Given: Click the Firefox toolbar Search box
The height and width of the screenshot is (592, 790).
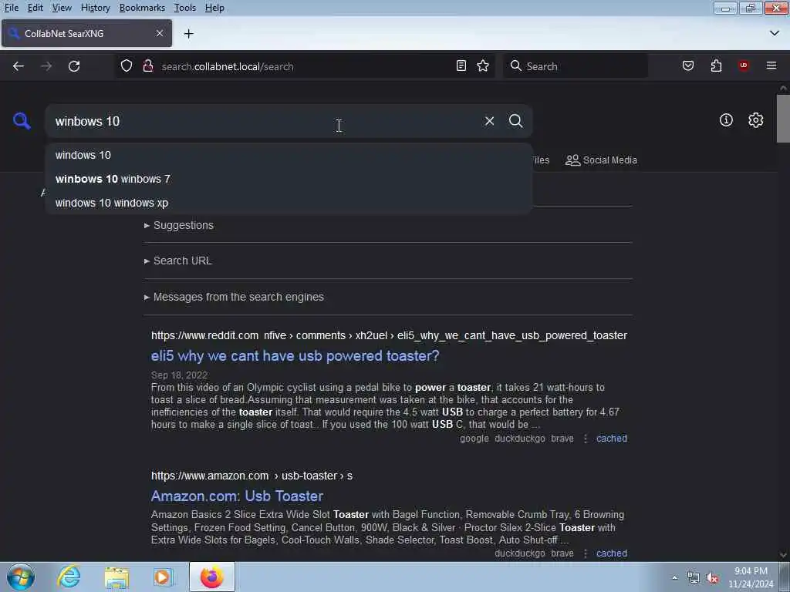Looking at the screenshot, I should tap(576, 66).
